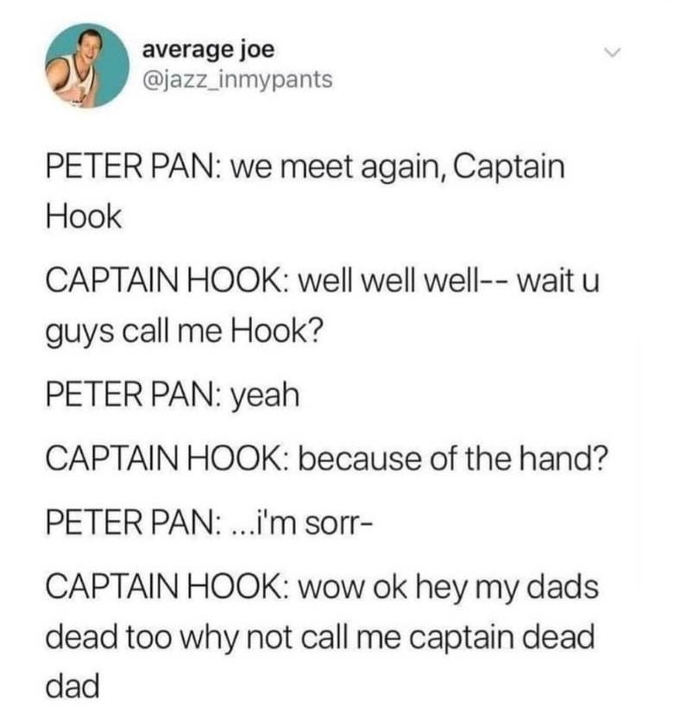Click the final word 'dad'
The height and width of the screenshot is (726, 673).
coord(72,686)
